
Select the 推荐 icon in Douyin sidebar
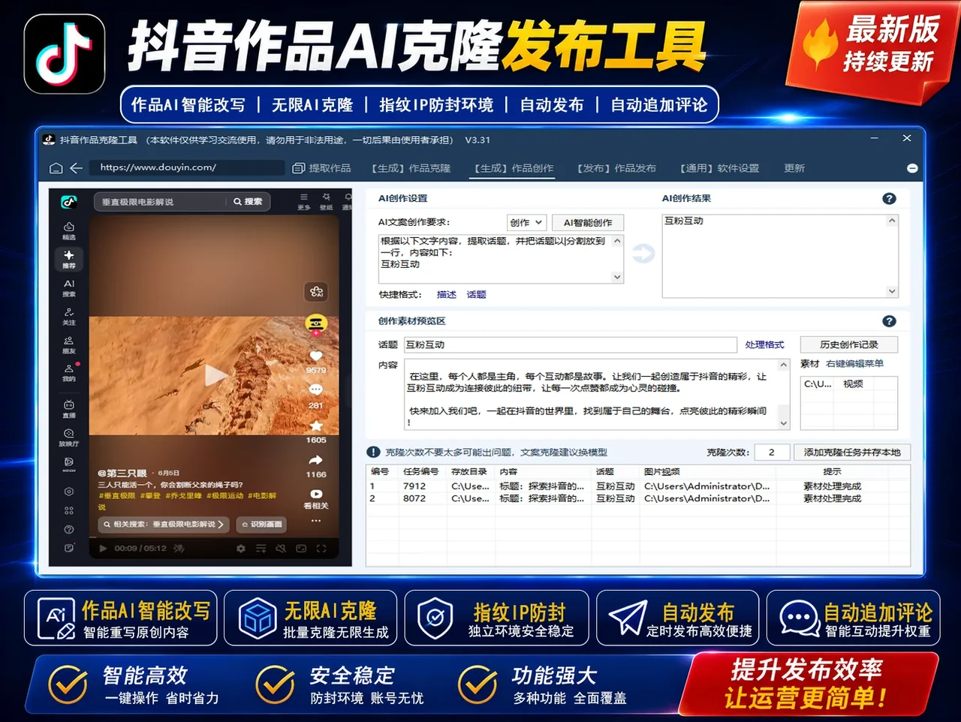tap(69, 259)
